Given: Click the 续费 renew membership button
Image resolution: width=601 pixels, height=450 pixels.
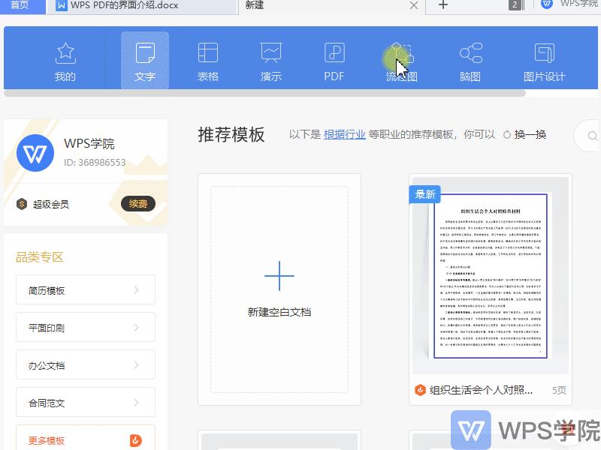Looking at the screenshot, I should click(137, 202).
